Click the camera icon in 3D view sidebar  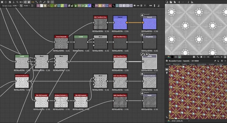coord(167,69)
